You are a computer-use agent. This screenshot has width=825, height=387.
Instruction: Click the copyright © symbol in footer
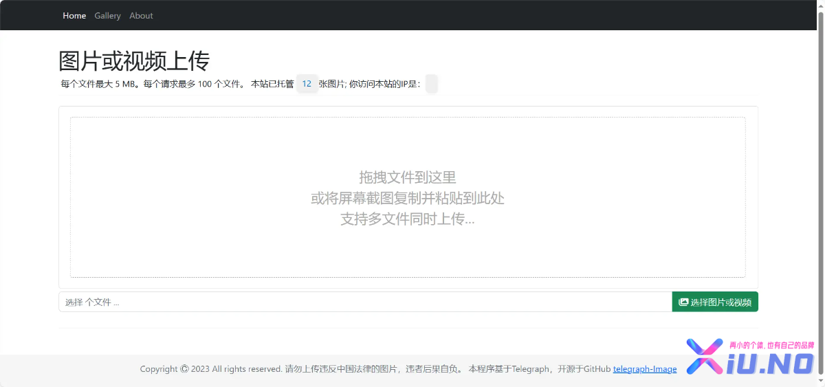coord(184,369)
